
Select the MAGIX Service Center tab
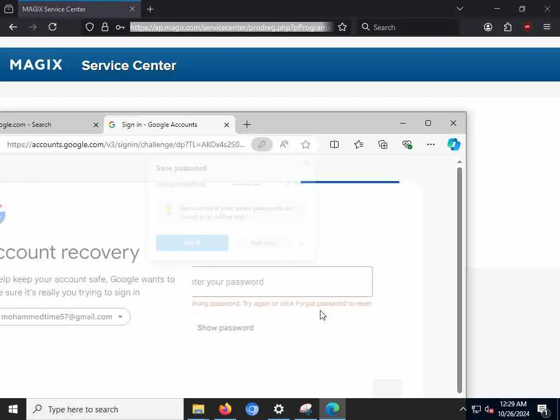(79, 9)
